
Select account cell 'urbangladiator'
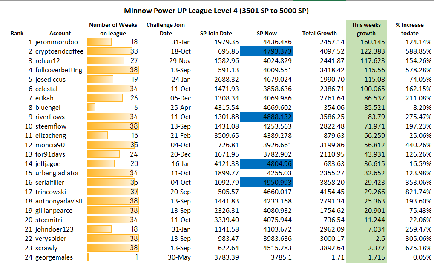(57, 173)
